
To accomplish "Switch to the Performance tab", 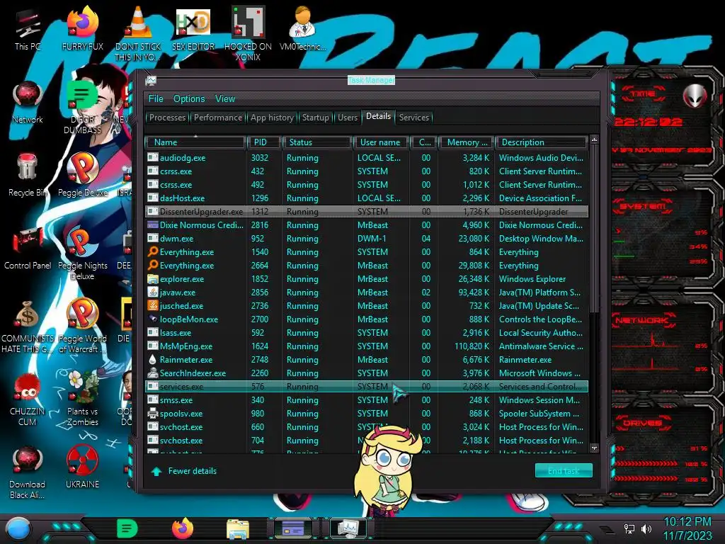I will (x=218, y=118).
